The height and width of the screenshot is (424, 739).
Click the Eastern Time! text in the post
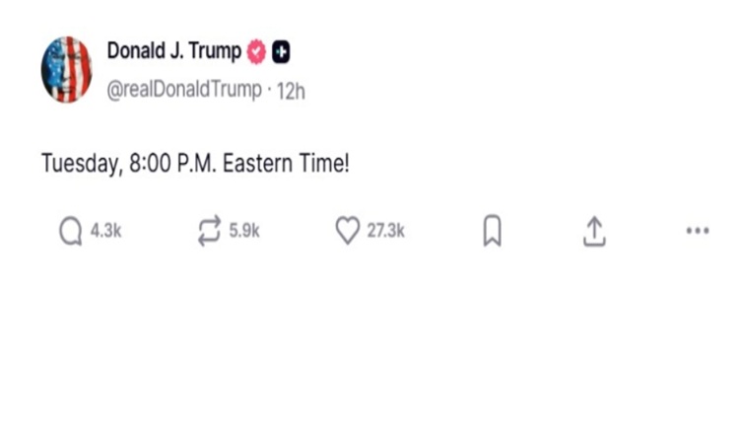tap(287, 164)
